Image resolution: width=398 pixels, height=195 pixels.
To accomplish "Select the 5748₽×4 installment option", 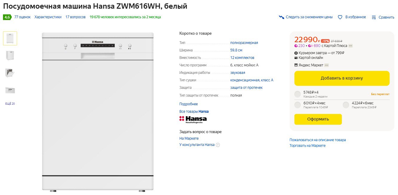I will [x=297, y=94].
